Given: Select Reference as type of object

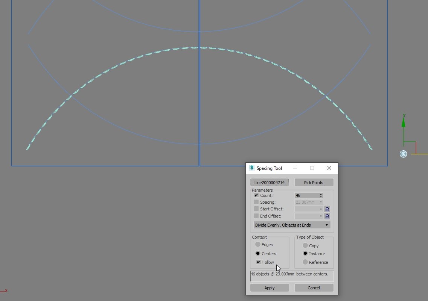Looking at the screenshot, I should 305,262.
